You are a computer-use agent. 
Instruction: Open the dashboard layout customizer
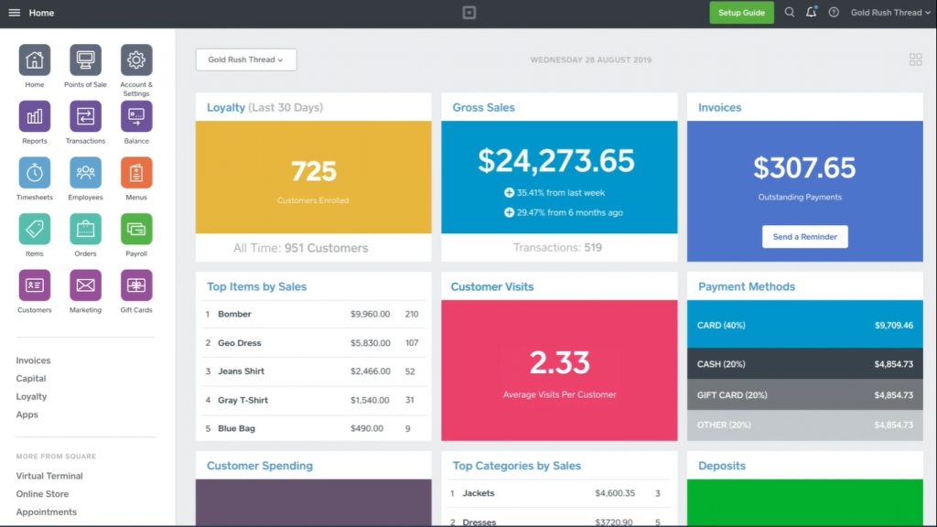pyautogui.click(x=915, y=59)
